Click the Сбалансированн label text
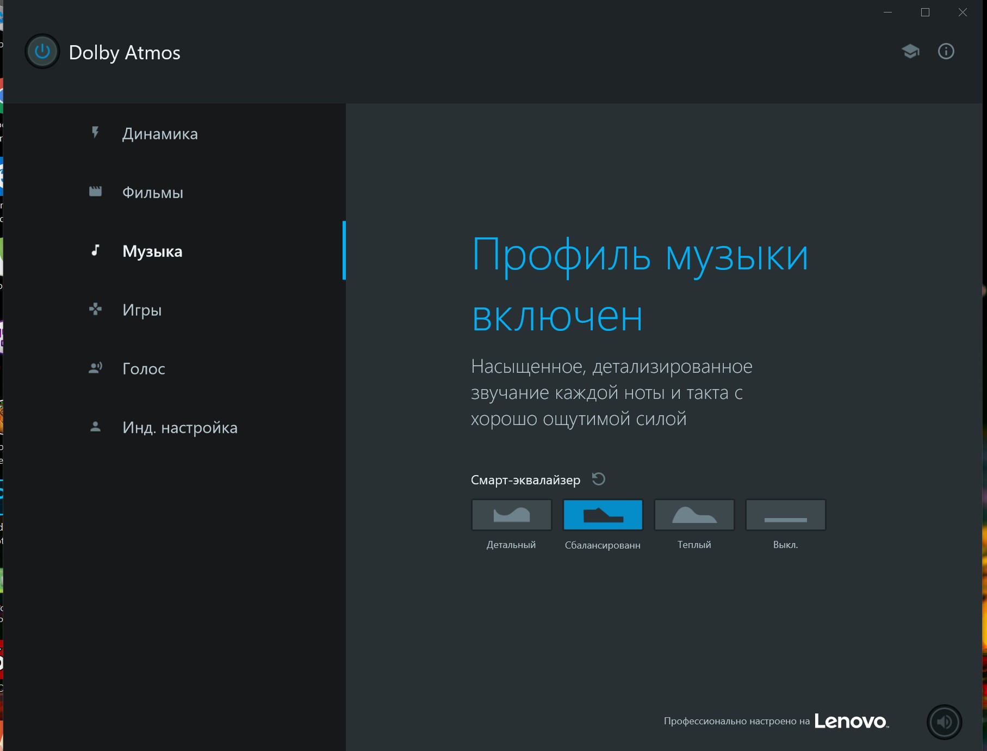This screenshot has width=987, height=751. (x=603, y=545)
